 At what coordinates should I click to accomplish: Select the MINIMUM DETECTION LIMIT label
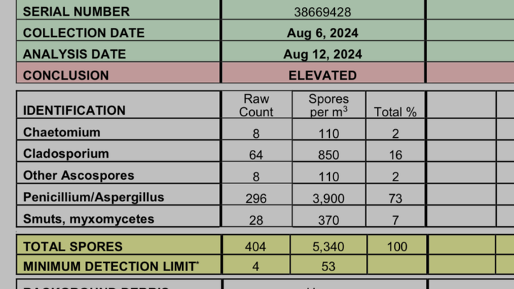pos(111,267)
